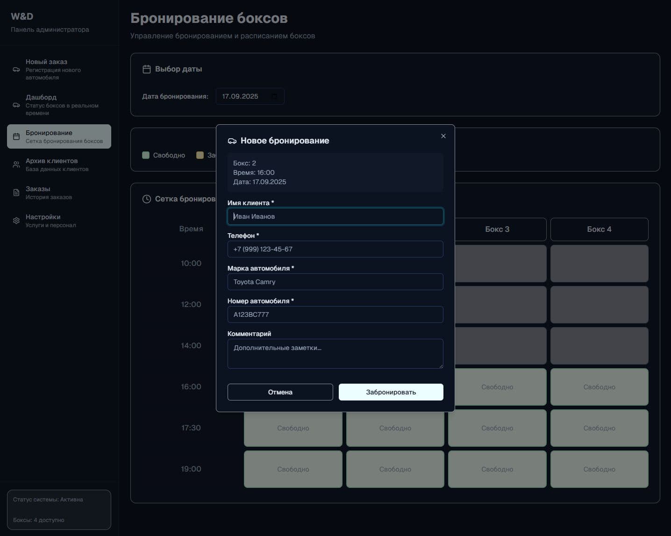Click the Дашборд sidebar icon
This screenshot has width=671, height=536.
click(x=16, y=105)
